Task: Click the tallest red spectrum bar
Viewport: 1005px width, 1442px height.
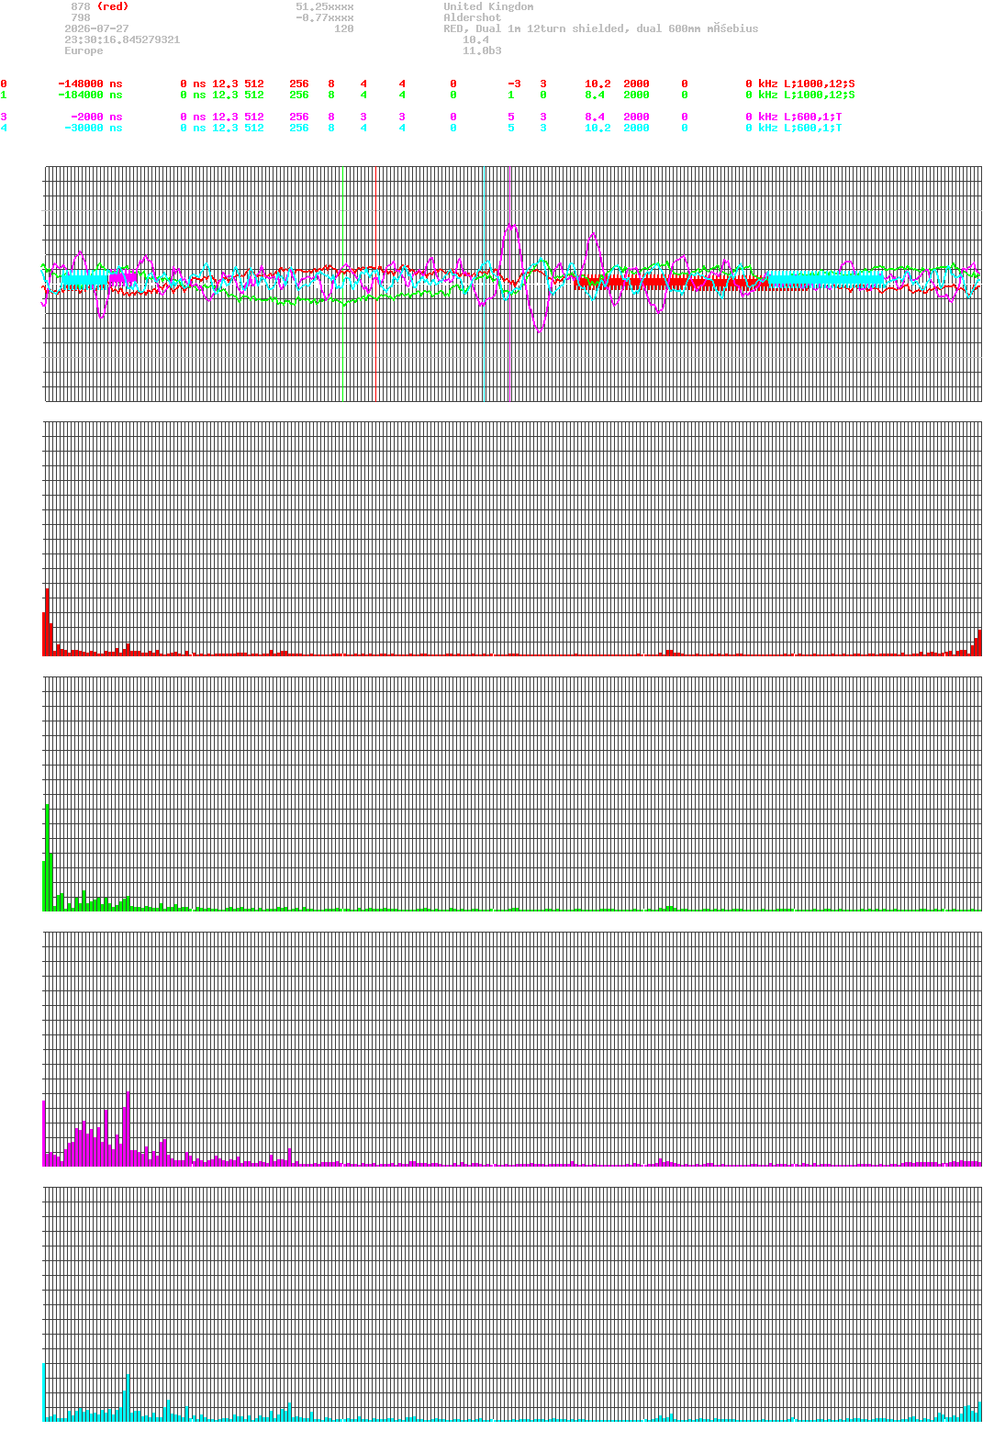Action: coord(48,621)
